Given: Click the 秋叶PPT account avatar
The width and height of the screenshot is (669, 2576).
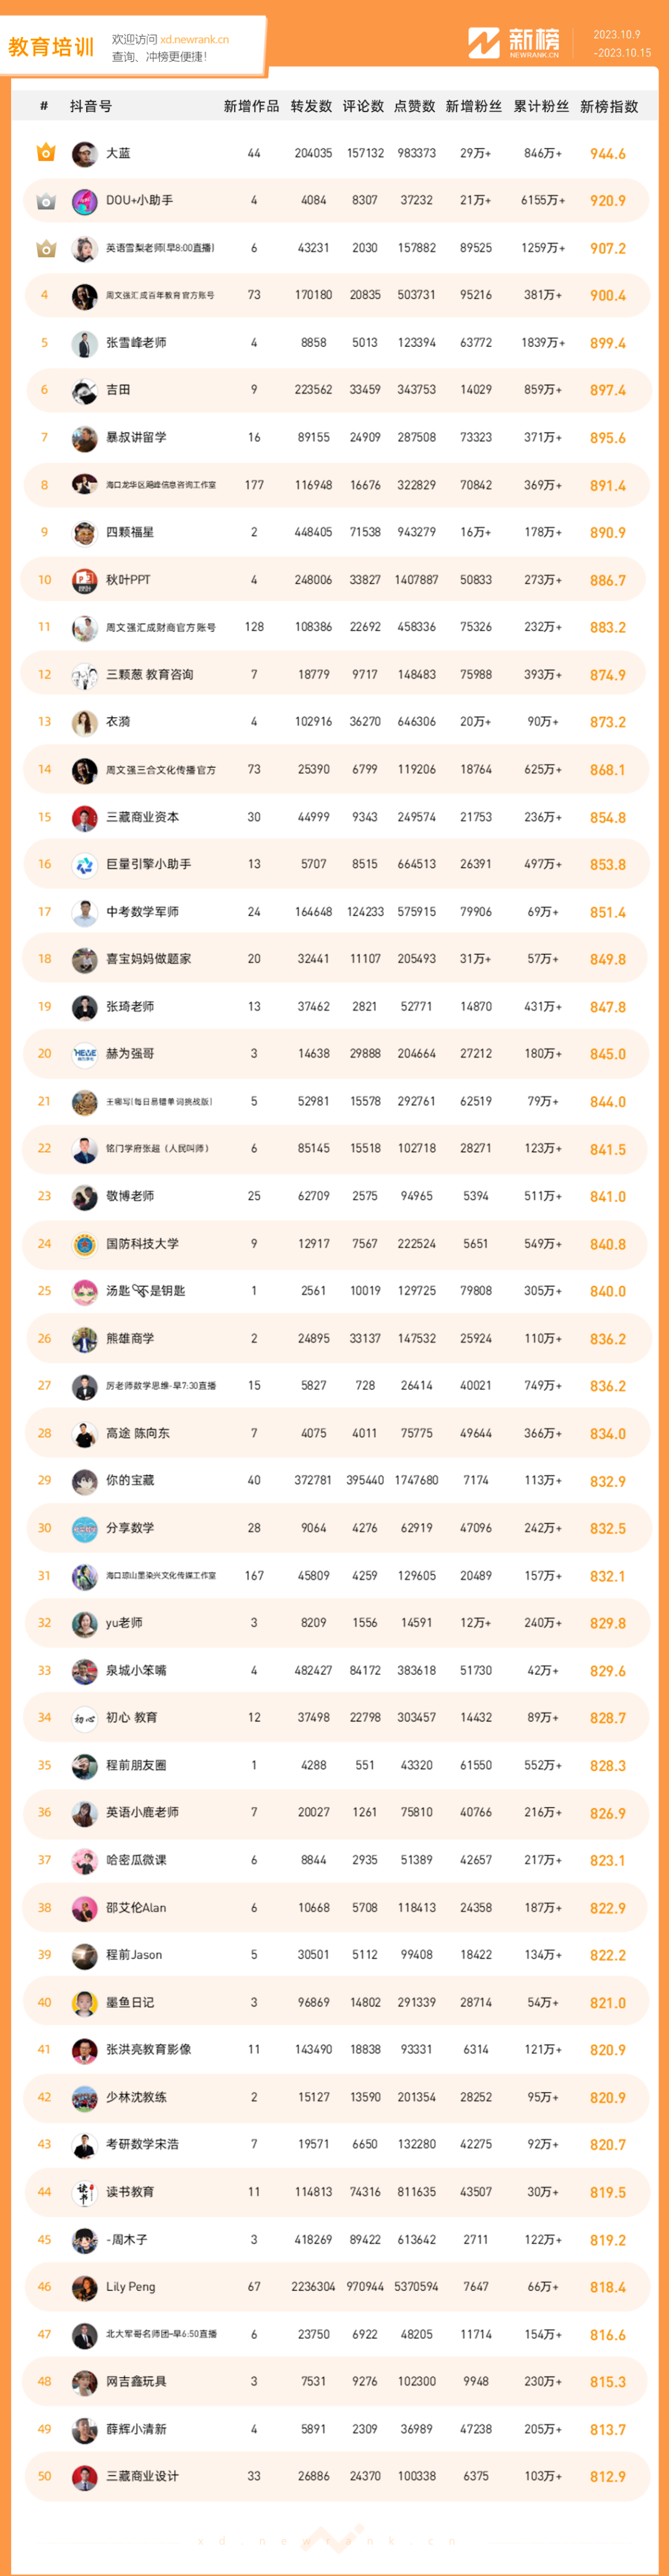Looking at the screenshot, I should click(x=84, y=580).
